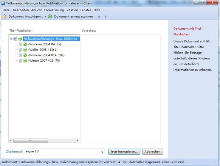Click the Abbrechen button
Screen dimensions: 220x166
[x=152, y=152]
